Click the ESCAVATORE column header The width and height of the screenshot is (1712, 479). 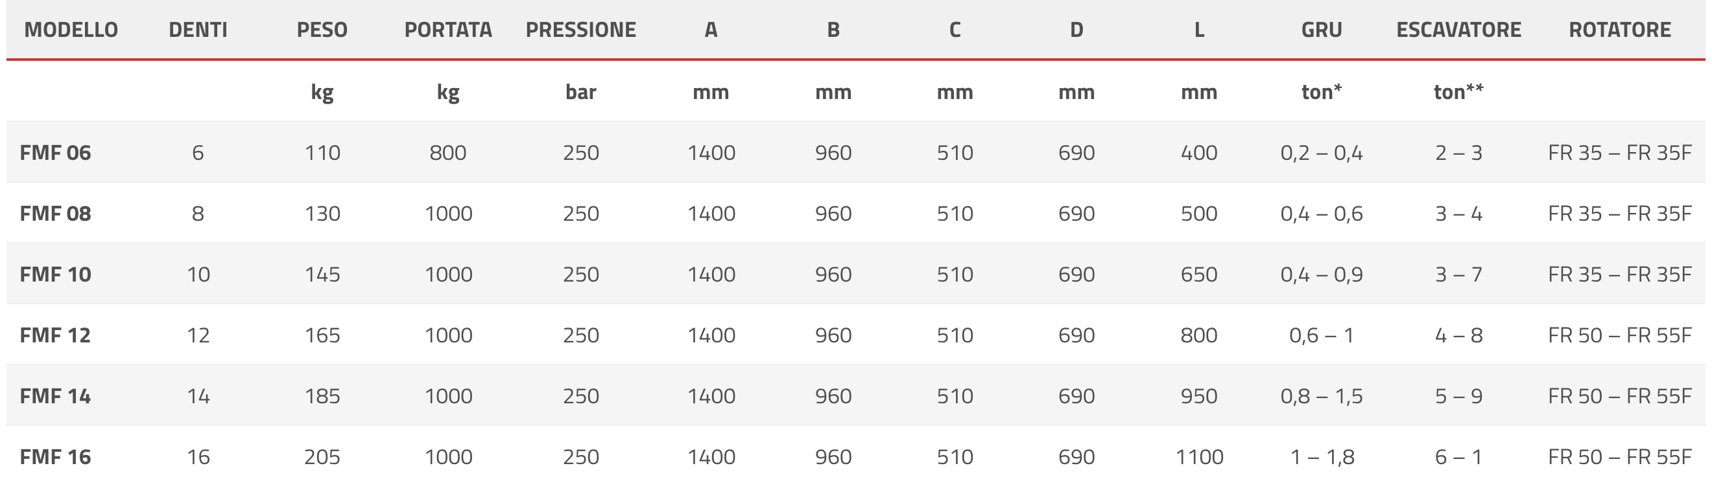(x=1459, y=30)
